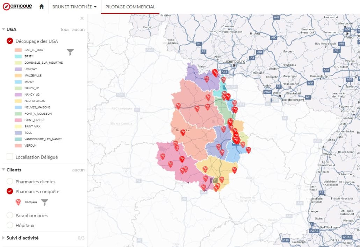Expand the Suivi d'activité section

(3, 238)
